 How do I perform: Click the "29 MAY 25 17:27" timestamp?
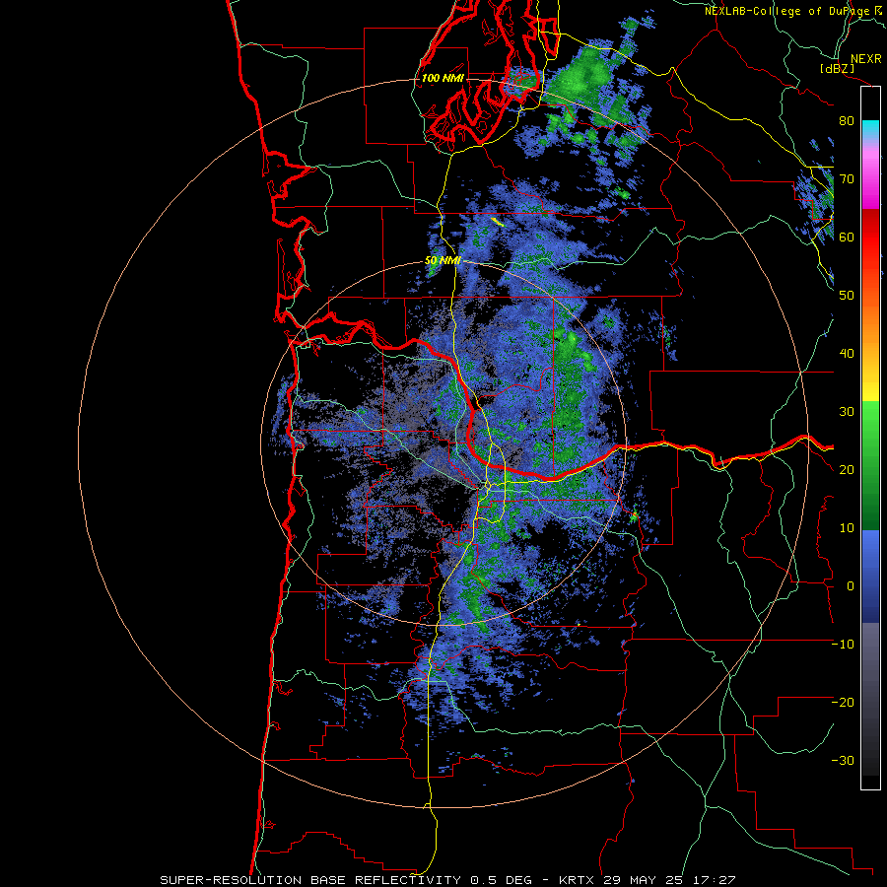coord(669,880)
